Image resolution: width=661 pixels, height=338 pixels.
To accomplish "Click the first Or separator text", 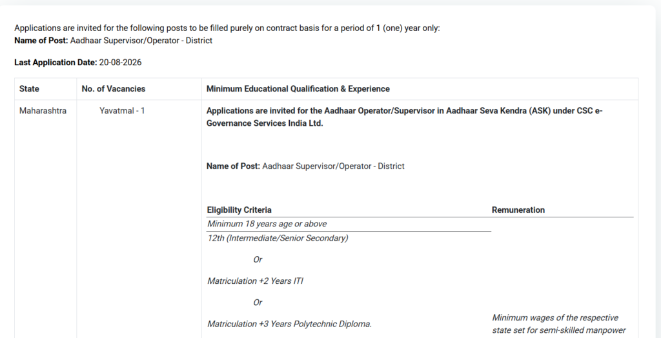I will tap(258, 259).
